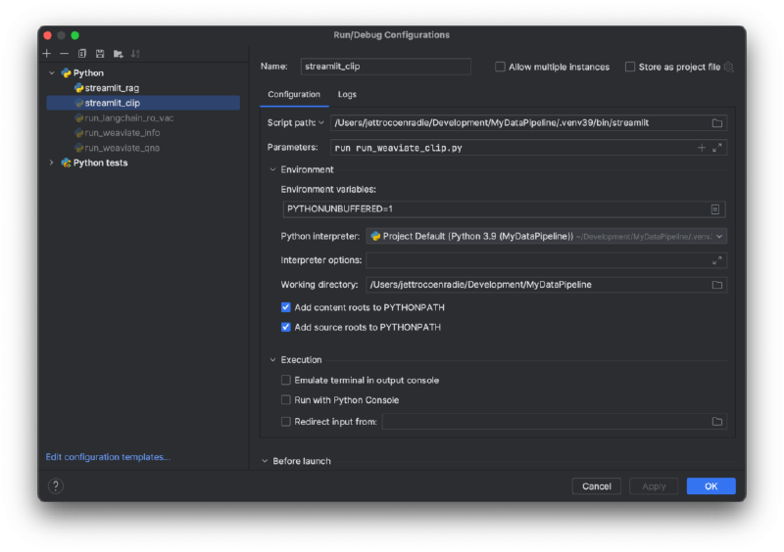
Task: Uncheck Add source roots to PYTHONPATH
Action: point(286,327)
